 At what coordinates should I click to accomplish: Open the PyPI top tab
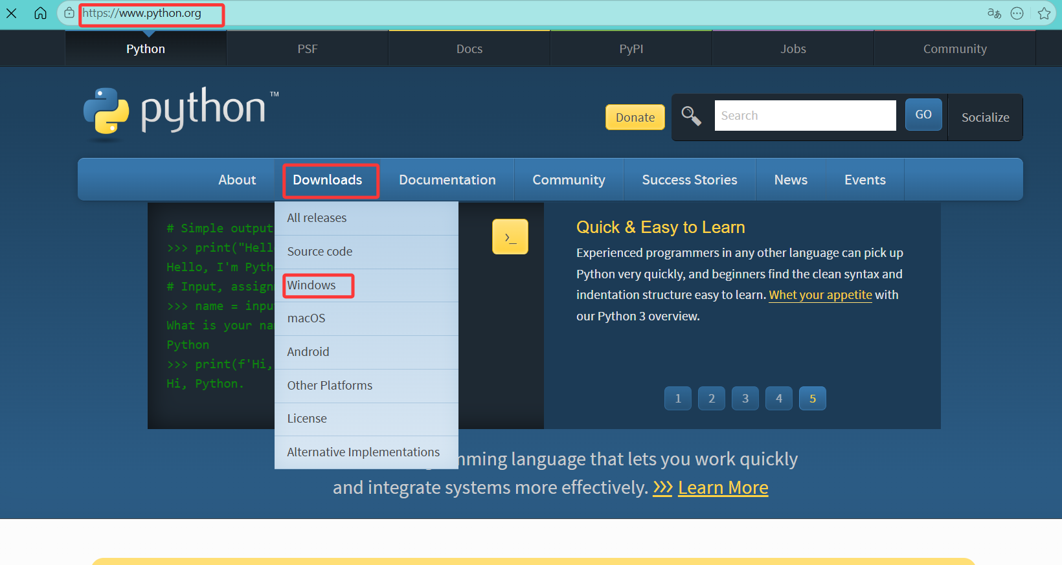click(631, 49)
